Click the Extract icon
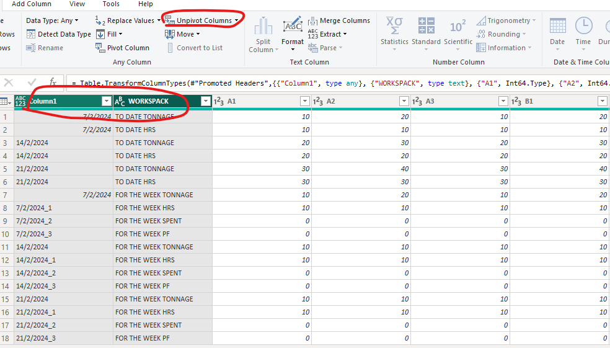The image size is (610, 348). click(313, 34)
